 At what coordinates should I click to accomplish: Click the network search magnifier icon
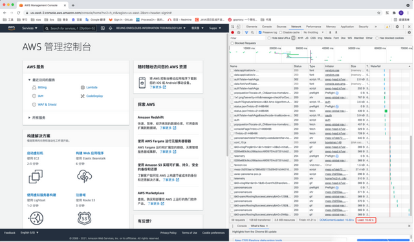[x=252, y=32]
